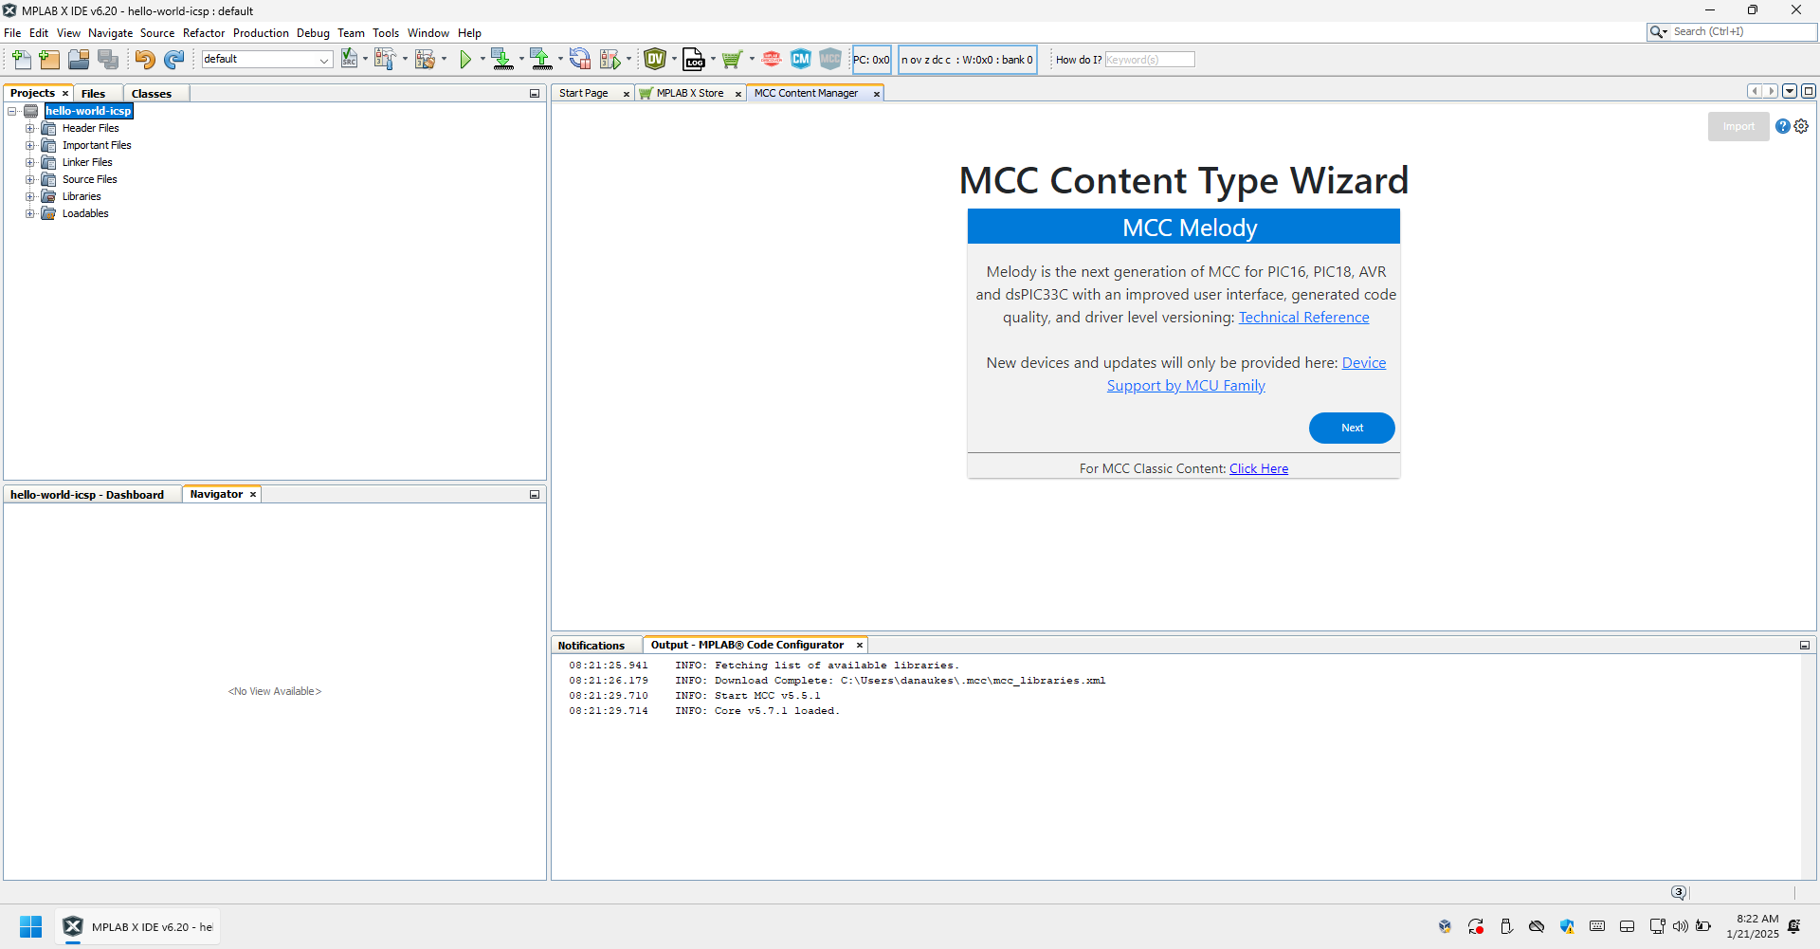This screenshot has width=1820, height=949.
Task: Open the Windows Security shield tray icon
Action: coord(1567,926)
